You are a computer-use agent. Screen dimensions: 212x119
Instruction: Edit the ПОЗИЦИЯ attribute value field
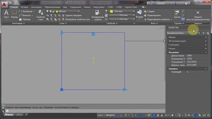(x=197, y=72)
